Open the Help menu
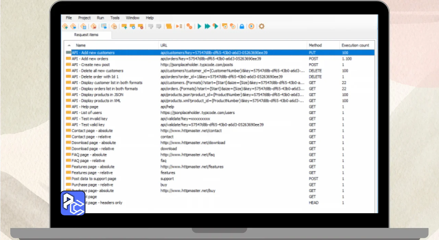Screen dimensions: 439x240 coord(150,18)
